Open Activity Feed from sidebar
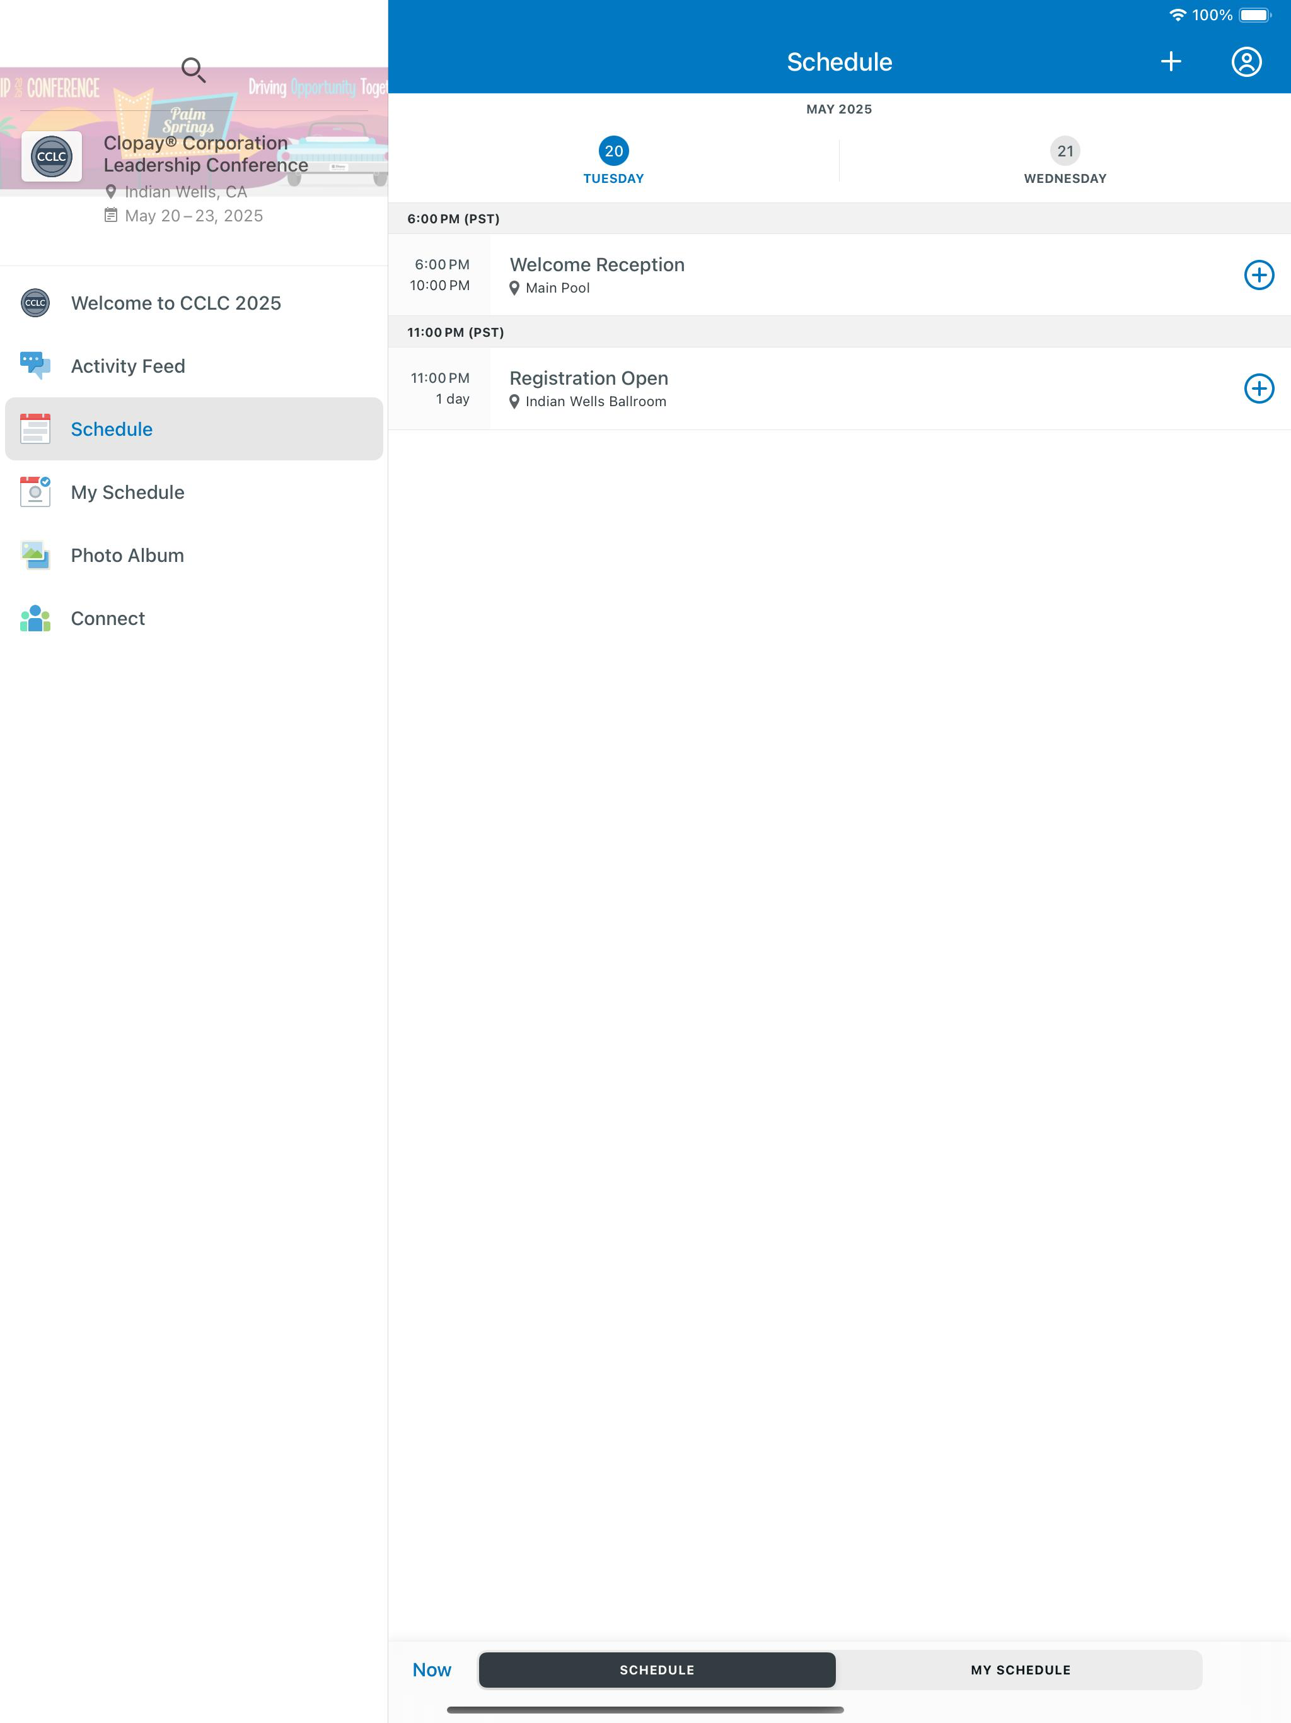This screenshot has width=1291, height=1723. 194,366
